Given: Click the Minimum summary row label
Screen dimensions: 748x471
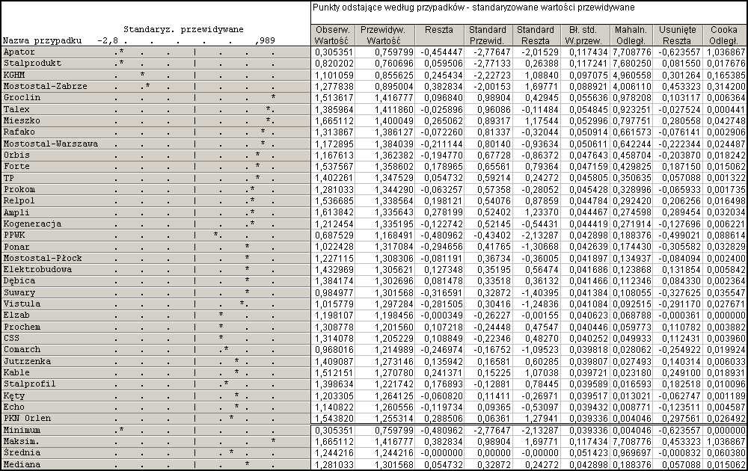Looking at the screenshot, I should tap(22, 431).
